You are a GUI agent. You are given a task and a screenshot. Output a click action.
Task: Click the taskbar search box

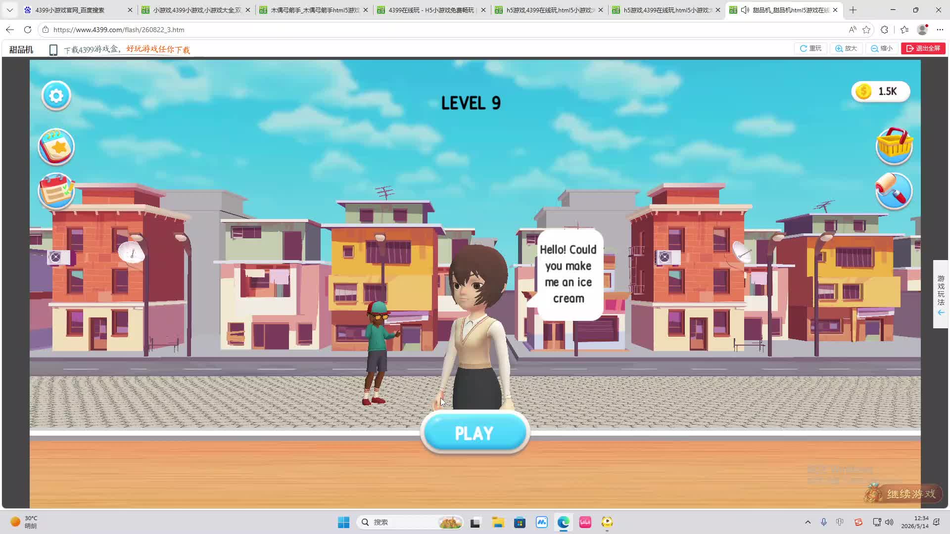coord(410,522)
